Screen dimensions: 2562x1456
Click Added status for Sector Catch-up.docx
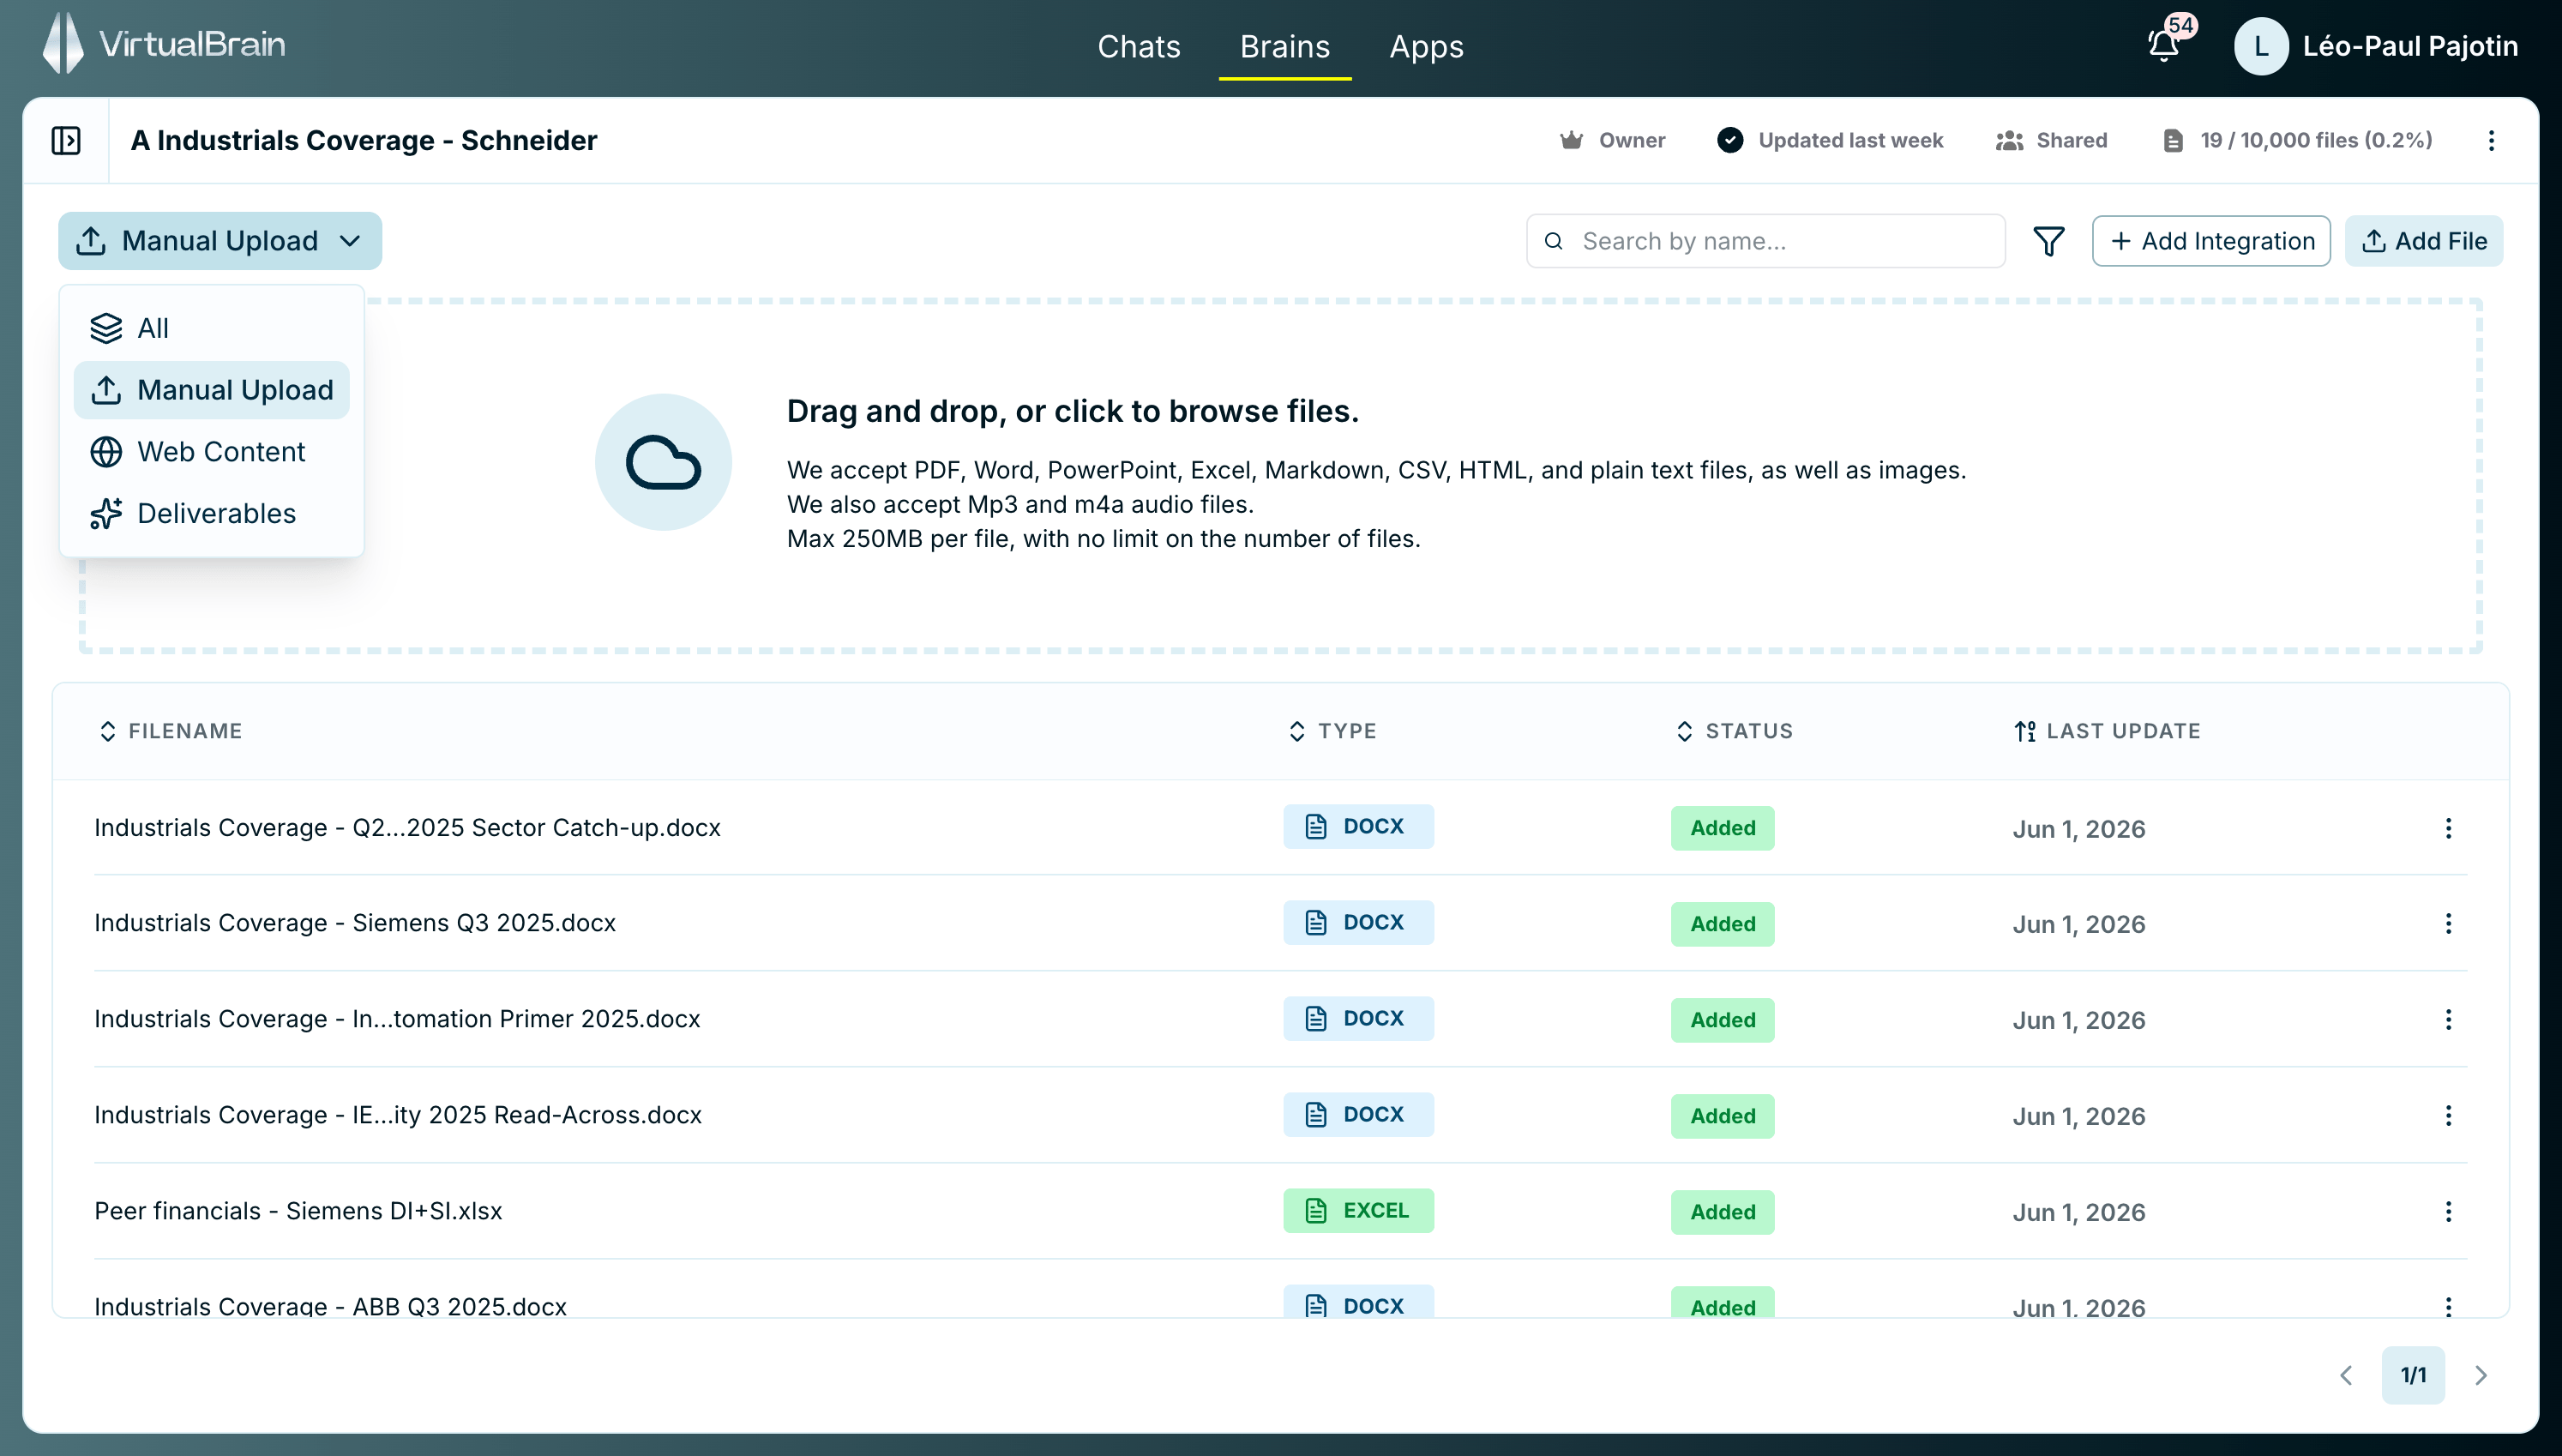tap(1723, 828)
